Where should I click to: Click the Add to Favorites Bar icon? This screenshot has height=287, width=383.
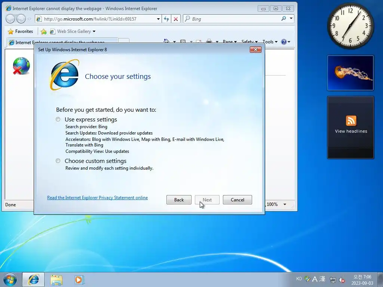coord(44,31)
